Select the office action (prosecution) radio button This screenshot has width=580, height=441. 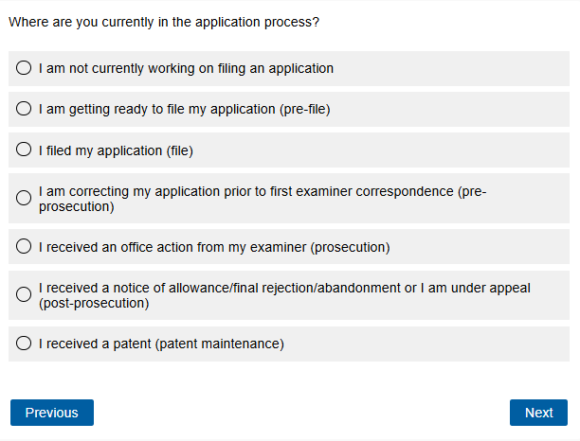tap(25, 247)
